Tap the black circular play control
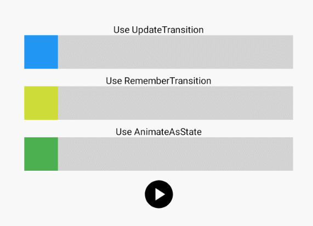This screenshot has width=313, height=226. click(159, 194)
